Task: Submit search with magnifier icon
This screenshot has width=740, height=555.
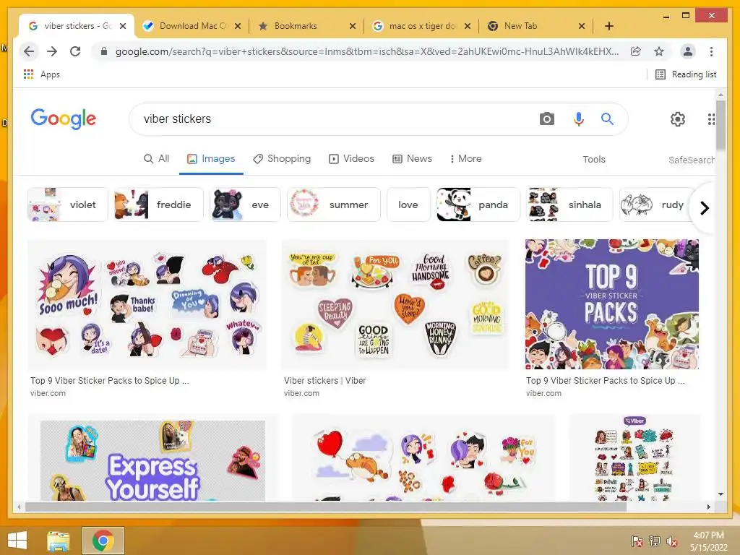Action: tap(607, 119)
